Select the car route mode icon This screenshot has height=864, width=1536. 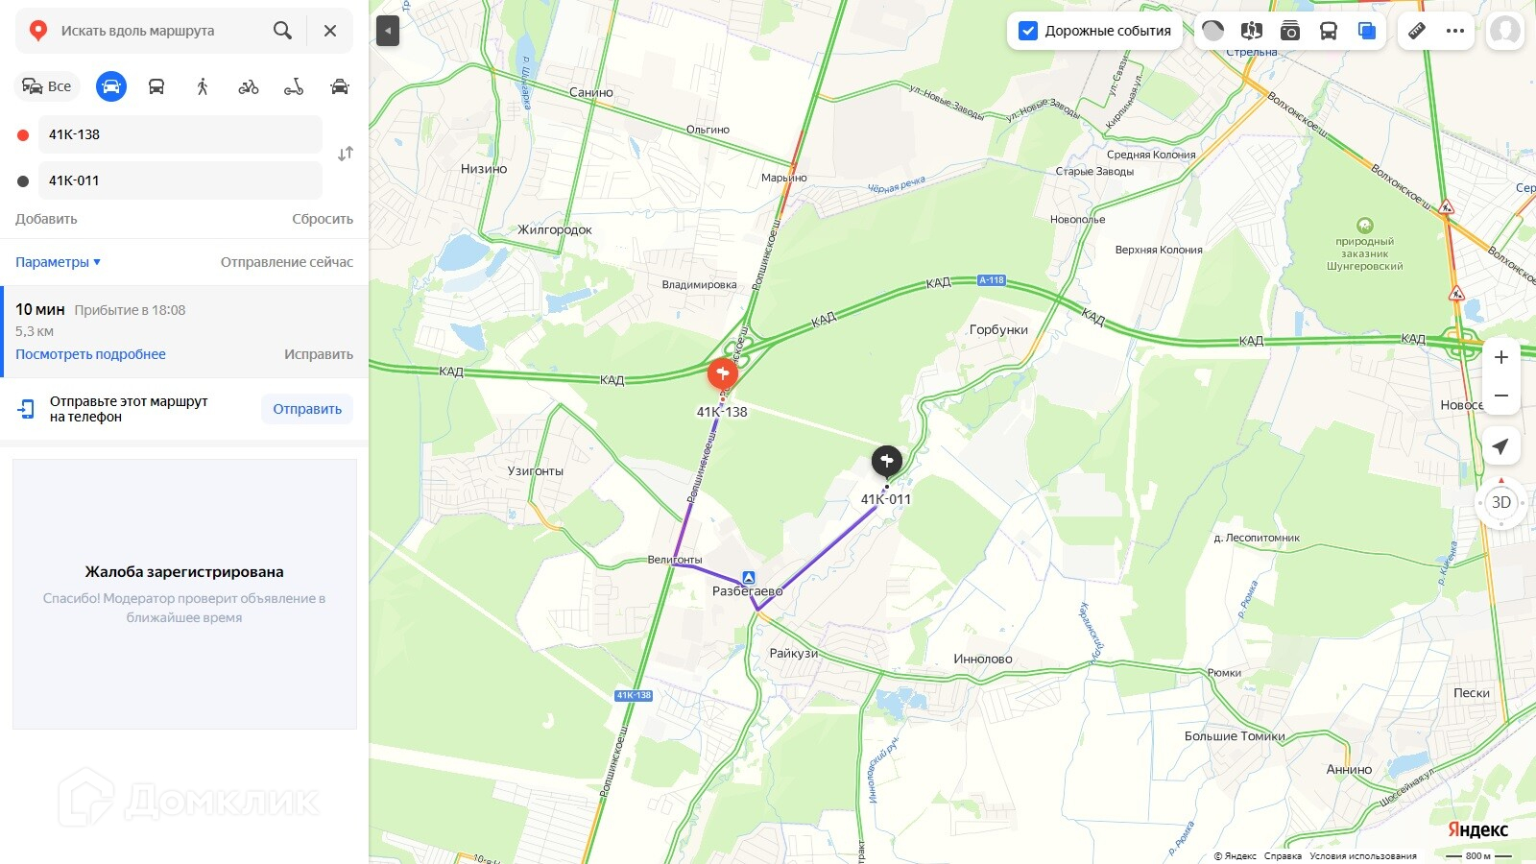pyautogui.click(x=111, y=86)
